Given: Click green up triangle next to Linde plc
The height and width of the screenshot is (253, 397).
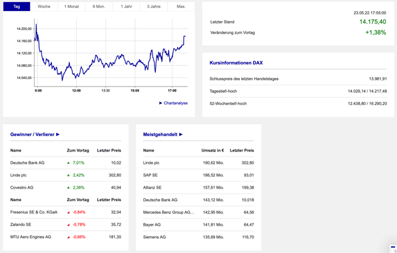Looking at the screenshot, I should point(69,175).
